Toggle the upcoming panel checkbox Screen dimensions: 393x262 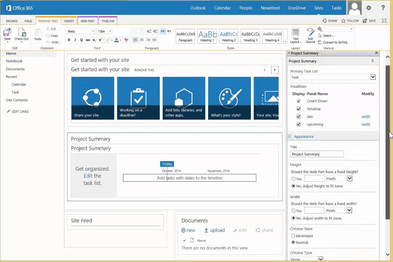pyautogui.click(x=298, y=124)
